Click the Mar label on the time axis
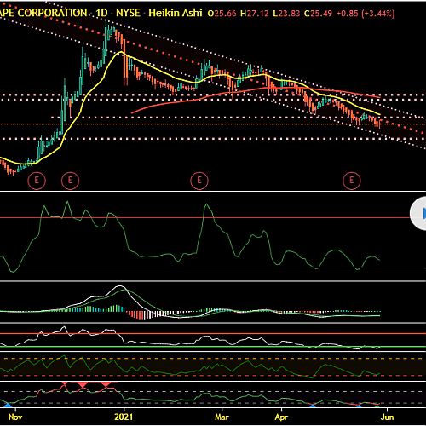The width and height of the screenshot is (426, 426). (x=222, y=417)
